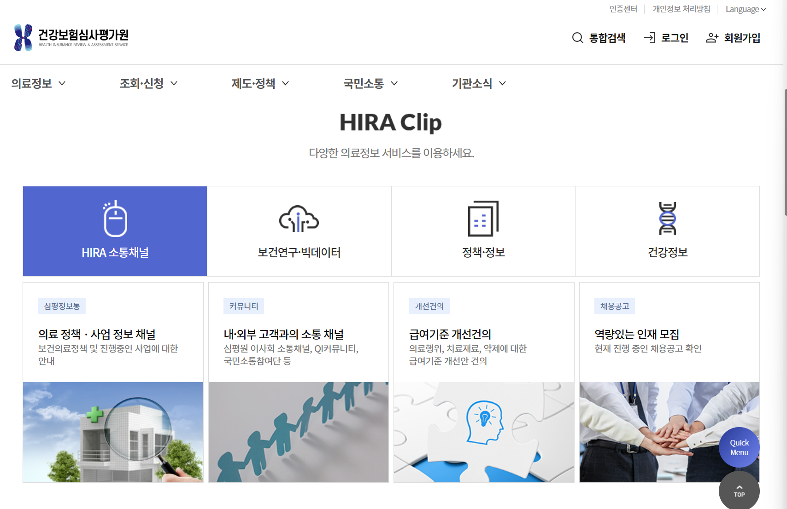Expand the 조회·신청 menu chevron
The image size is (787, 509).
174,83
